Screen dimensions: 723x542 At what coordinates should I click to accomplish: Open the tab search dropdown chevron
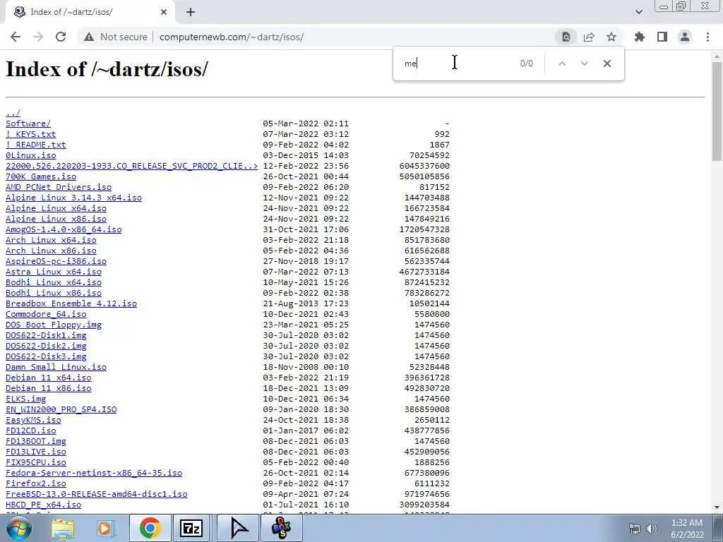coord(638,12)
